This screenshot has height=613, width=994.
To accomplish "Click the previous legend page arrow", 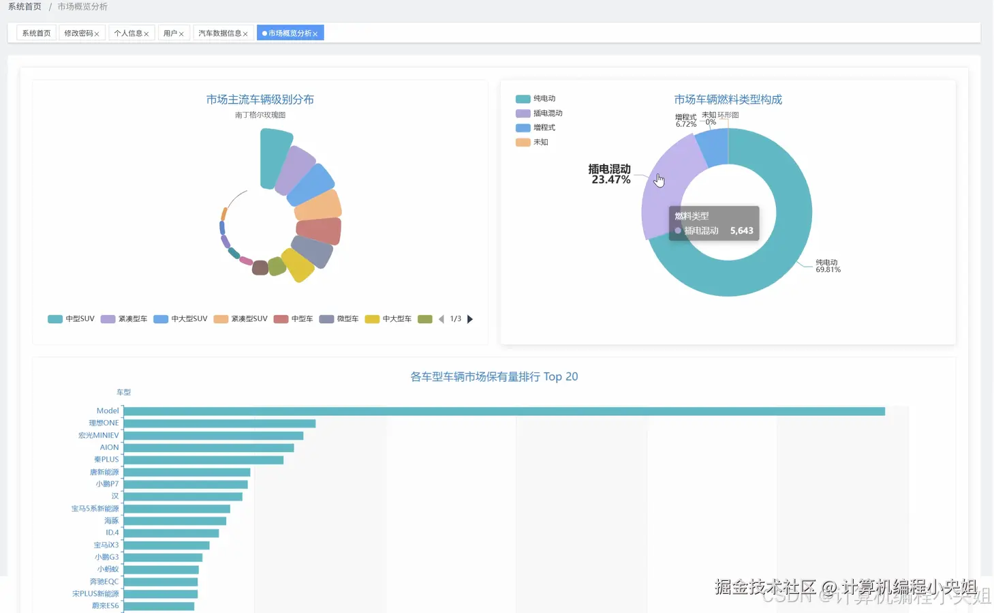I will 441,318.
